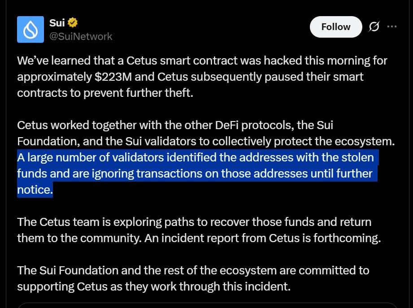Open the @SuiNetwork handle link
The height and width of the screenshot is (308, 413).
coord(81,36)
